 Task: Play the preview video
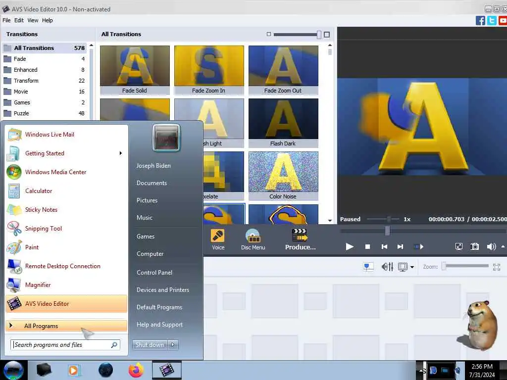pos(349,246)
